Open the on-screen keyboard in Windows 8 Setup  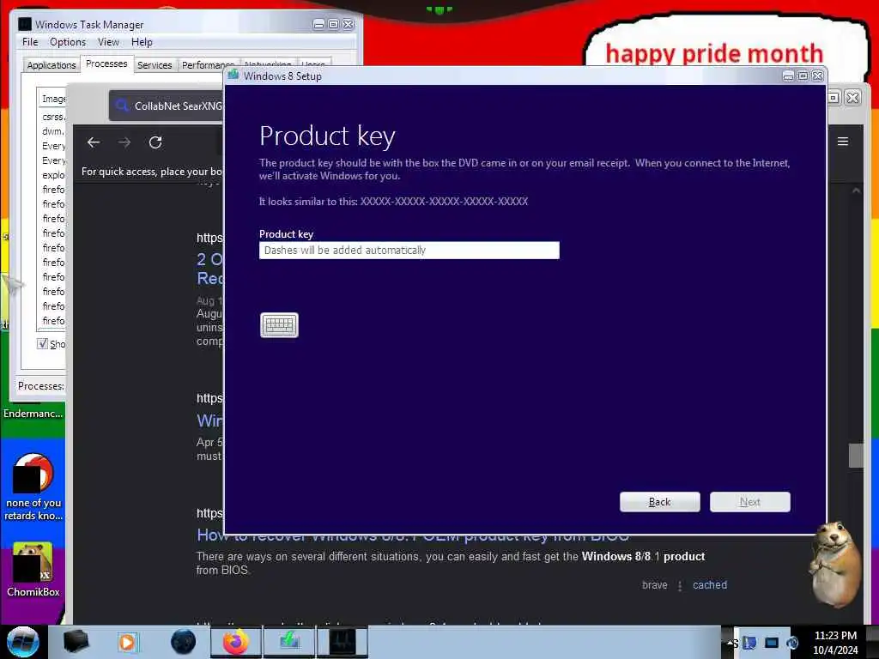pyautogui.click(x=279, y=325)
